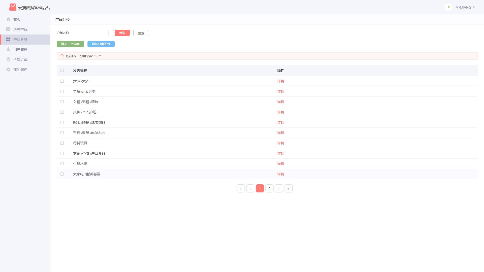This screenshot has width=484, height=272.
Task: Check the box for 女装 /大衣
Action: (62, 81)
